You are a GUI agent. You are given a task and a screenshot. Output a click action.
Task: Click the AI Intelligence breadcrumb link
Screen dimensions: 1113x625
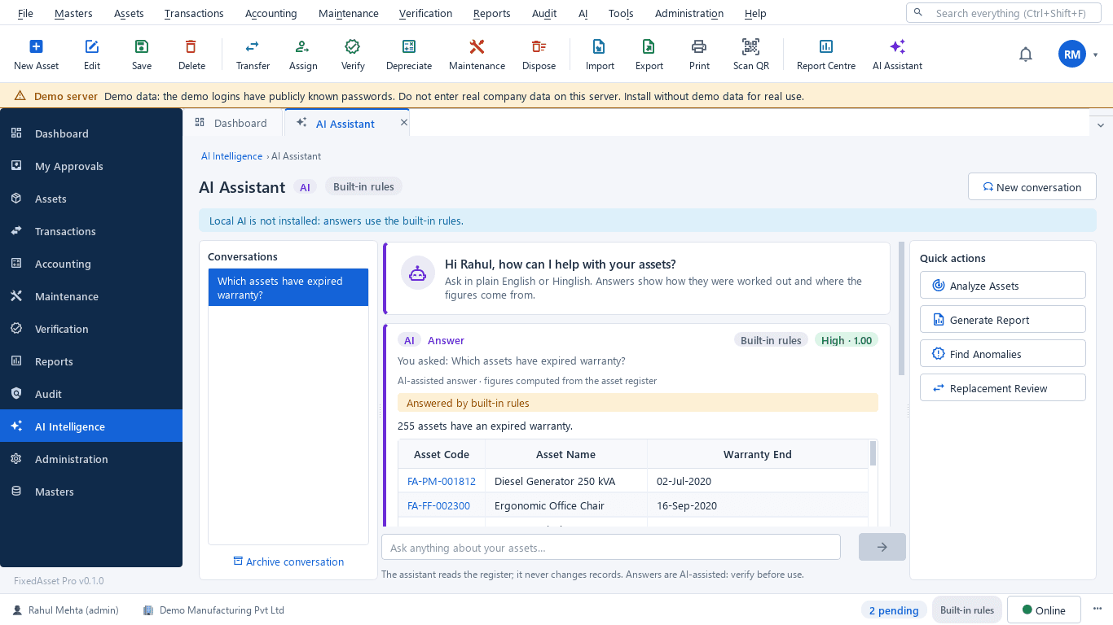[231, 156]
